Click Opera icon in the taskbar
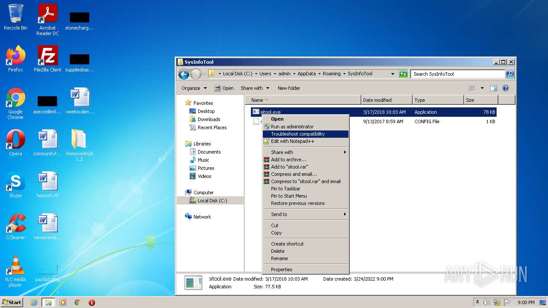 [x=92, y=302]
